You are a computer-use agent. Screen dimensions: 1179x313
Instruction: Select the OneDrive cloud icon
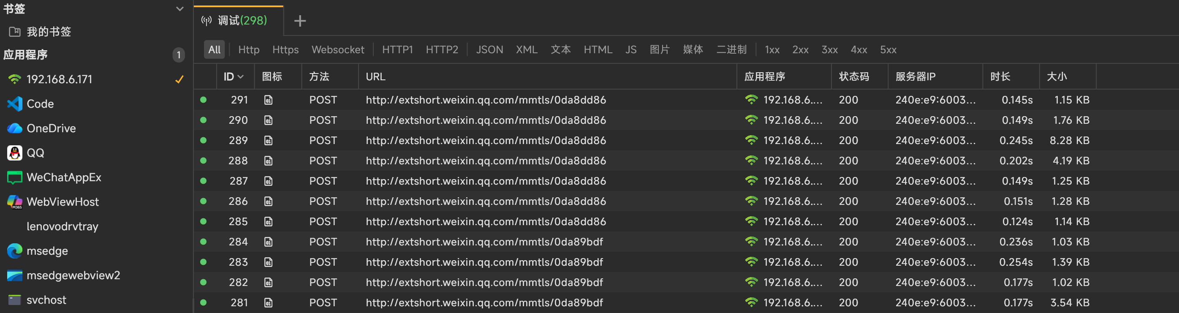click(x=15, y=128)
